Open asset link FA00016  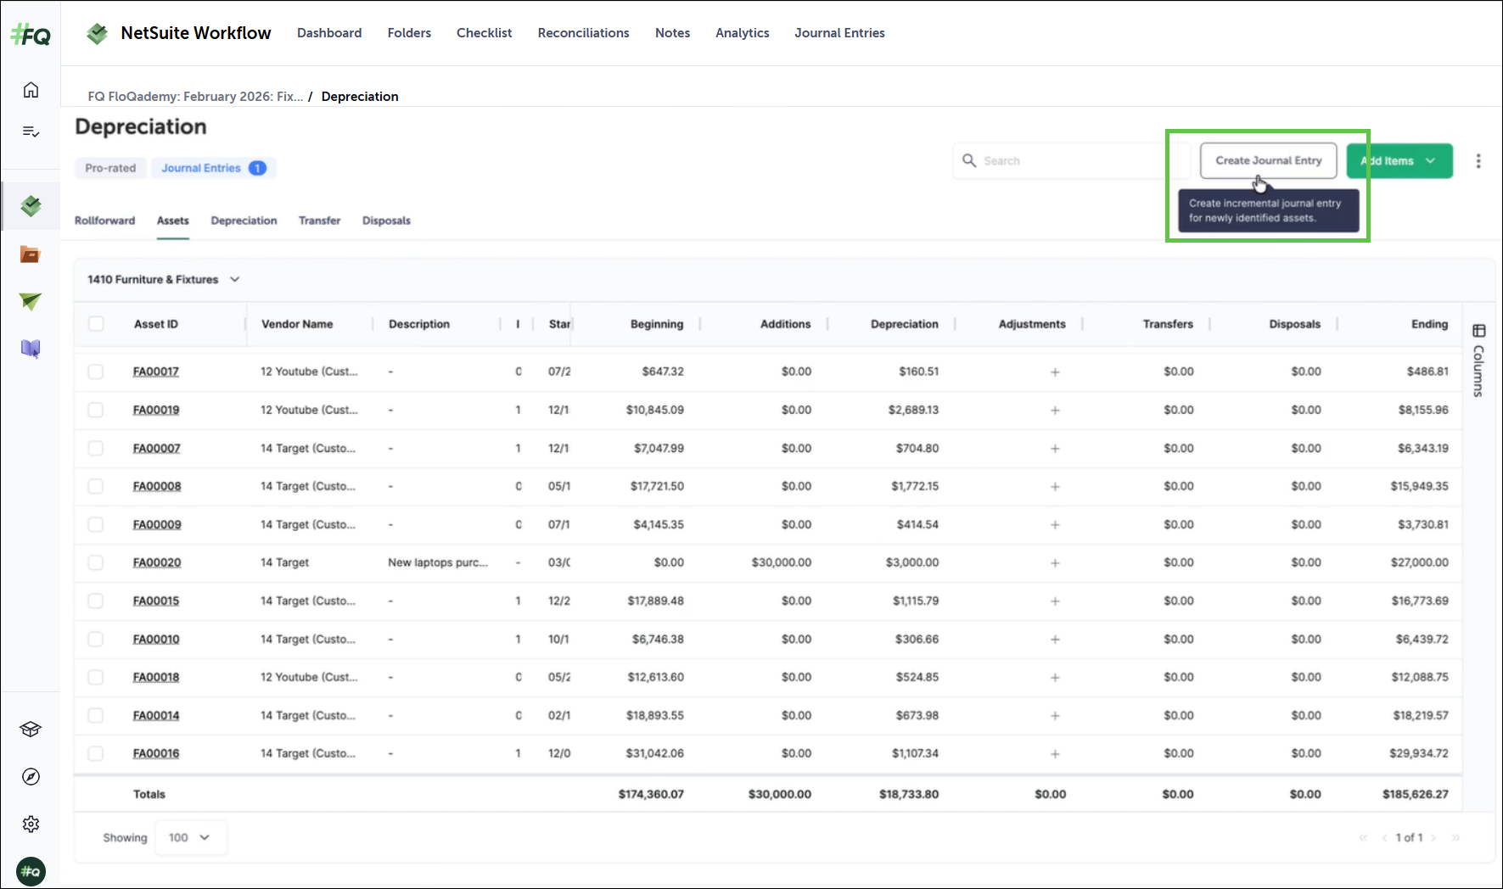(x=156, y=753)
